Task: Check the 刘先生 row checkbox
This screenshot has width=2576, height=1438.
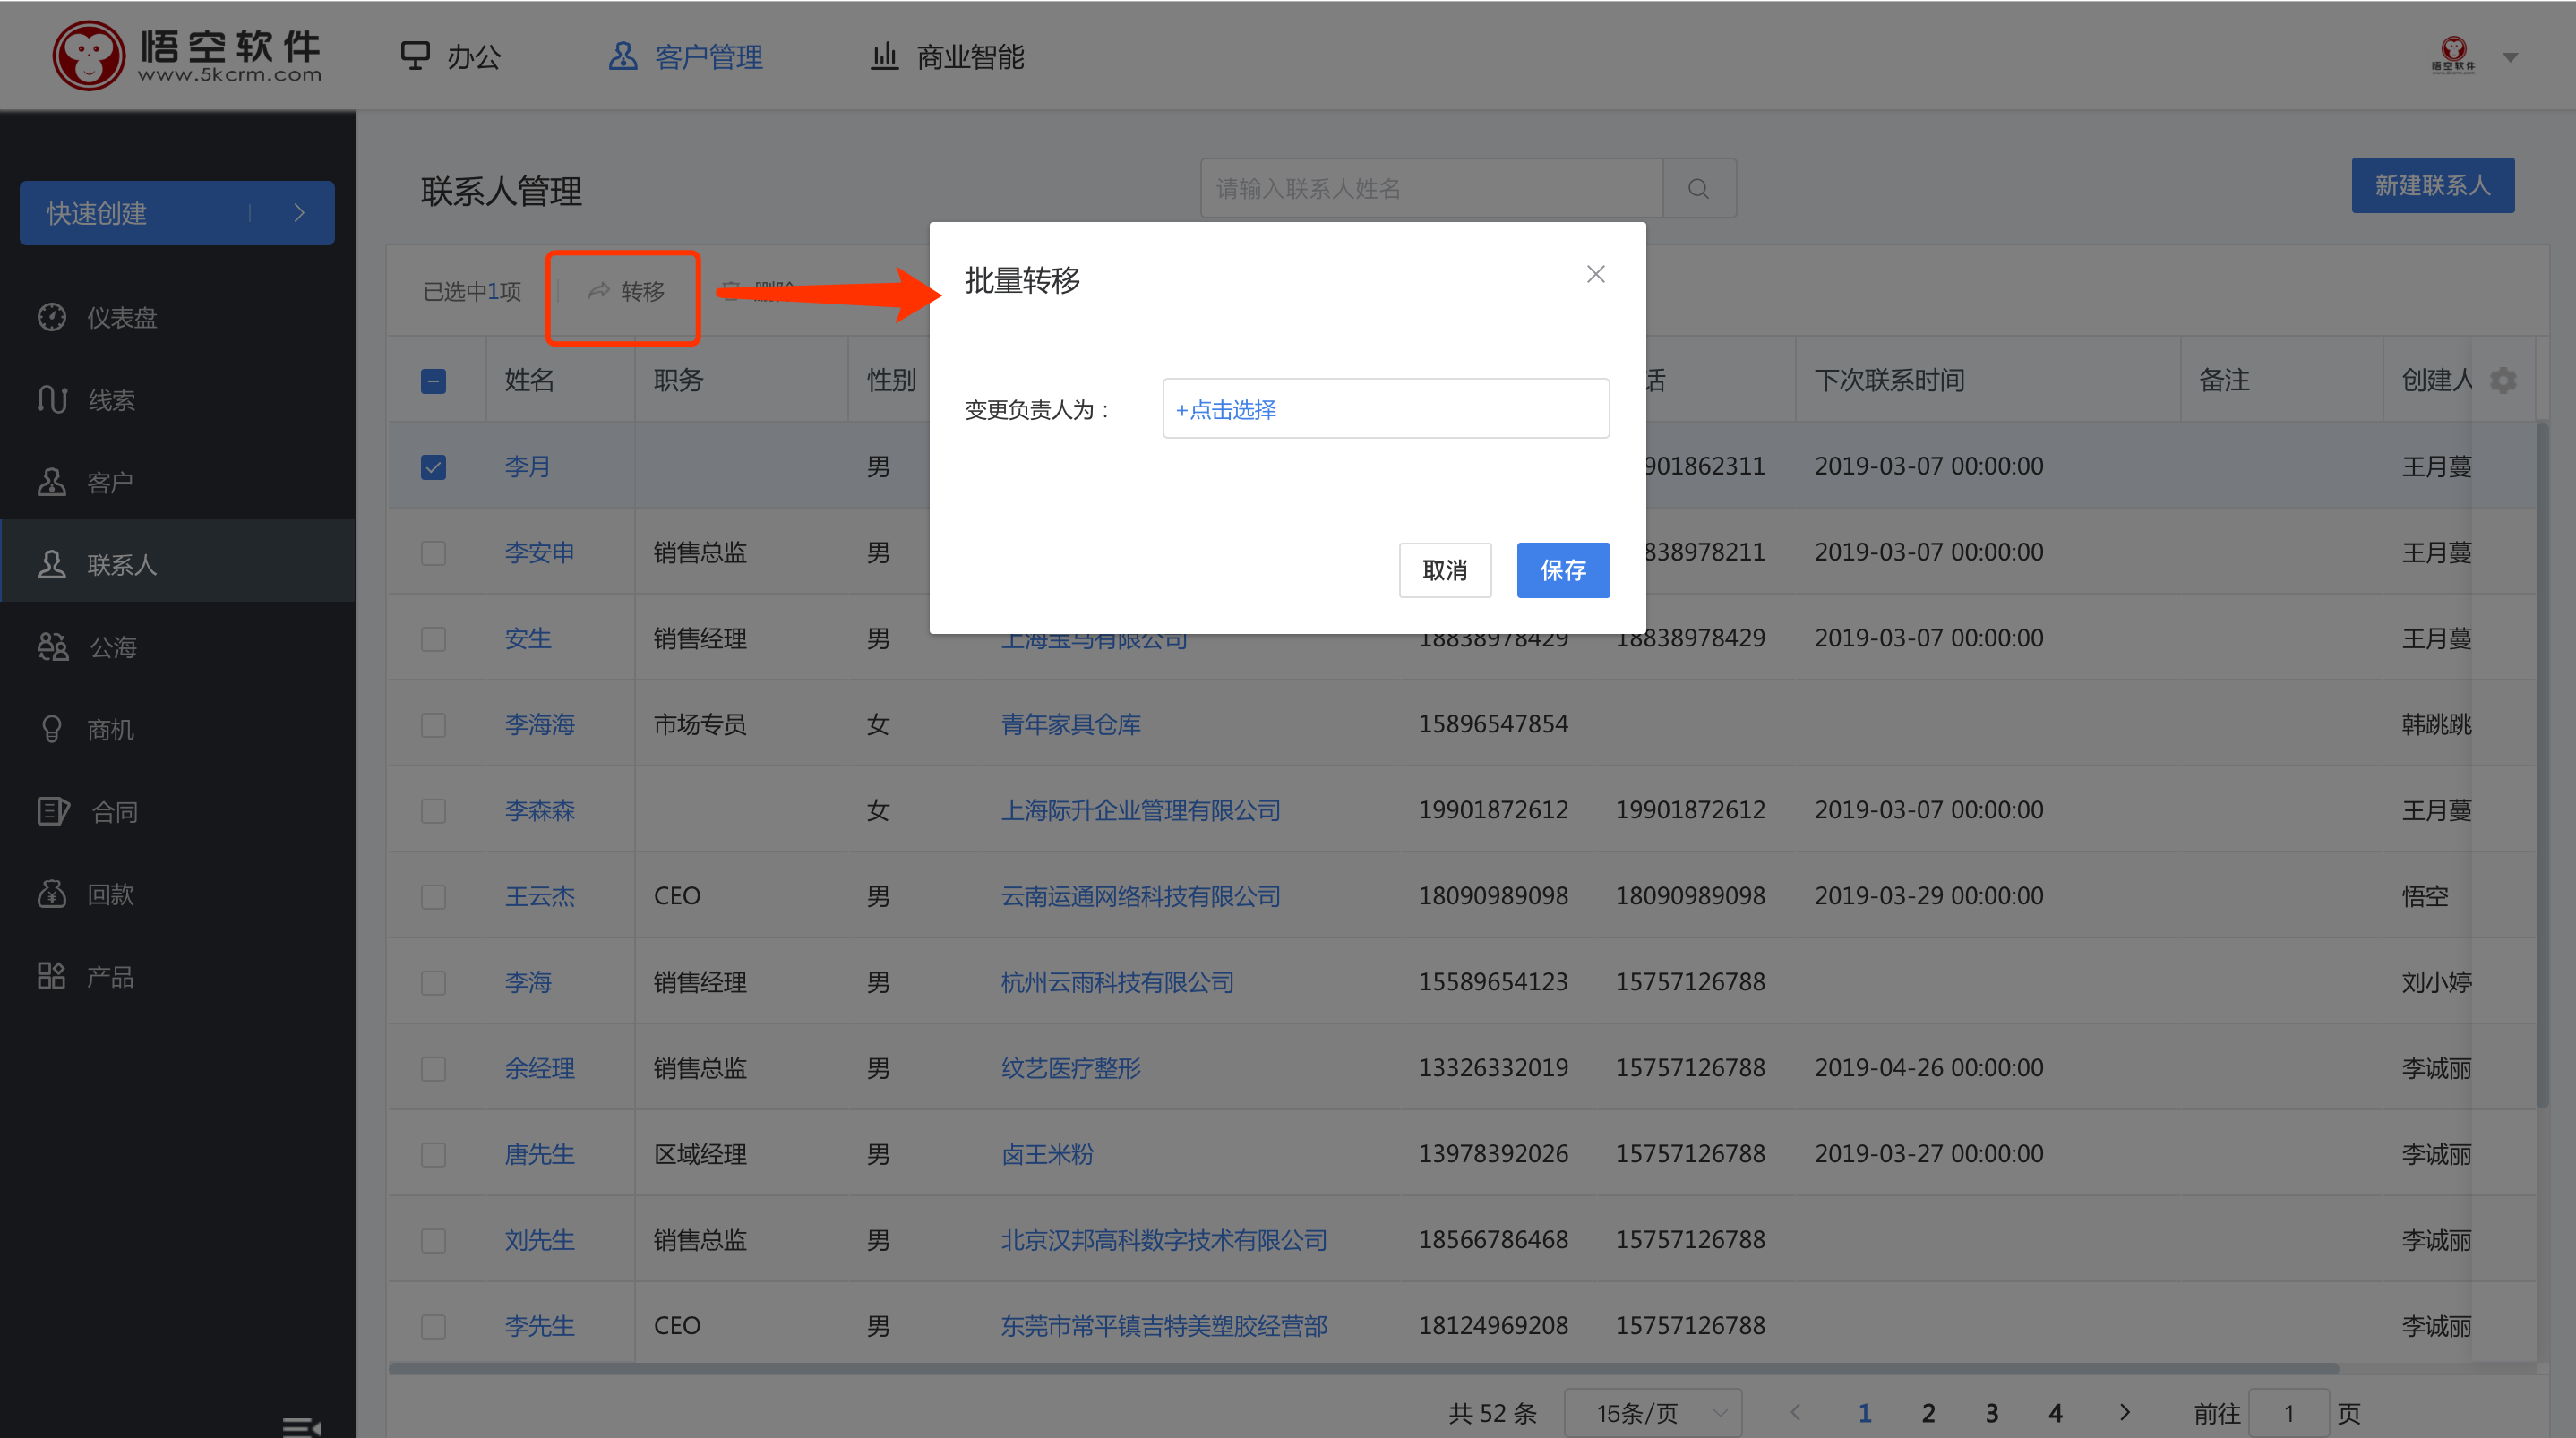Action: click(433, 1241)
